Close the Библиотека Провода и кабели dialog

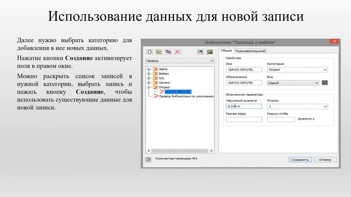tap(335, 42)
